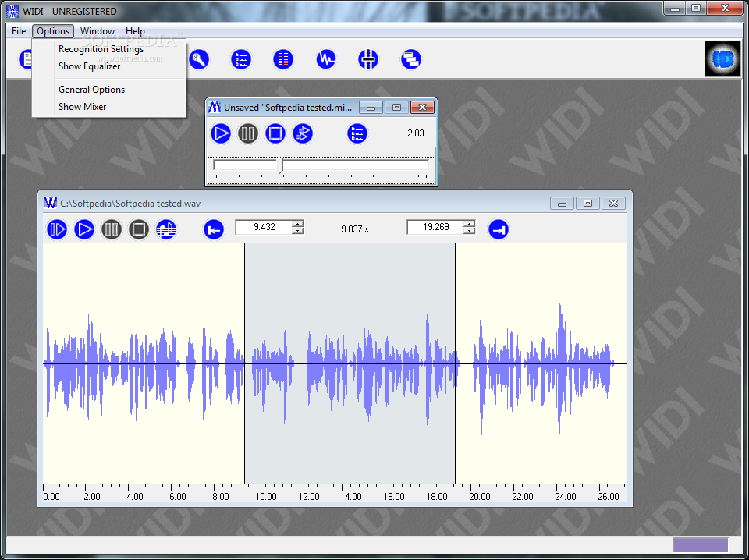The image size is (749, 560).
Task: Click the M icon in Unsaved window title
Action: (x=215, y=107)
